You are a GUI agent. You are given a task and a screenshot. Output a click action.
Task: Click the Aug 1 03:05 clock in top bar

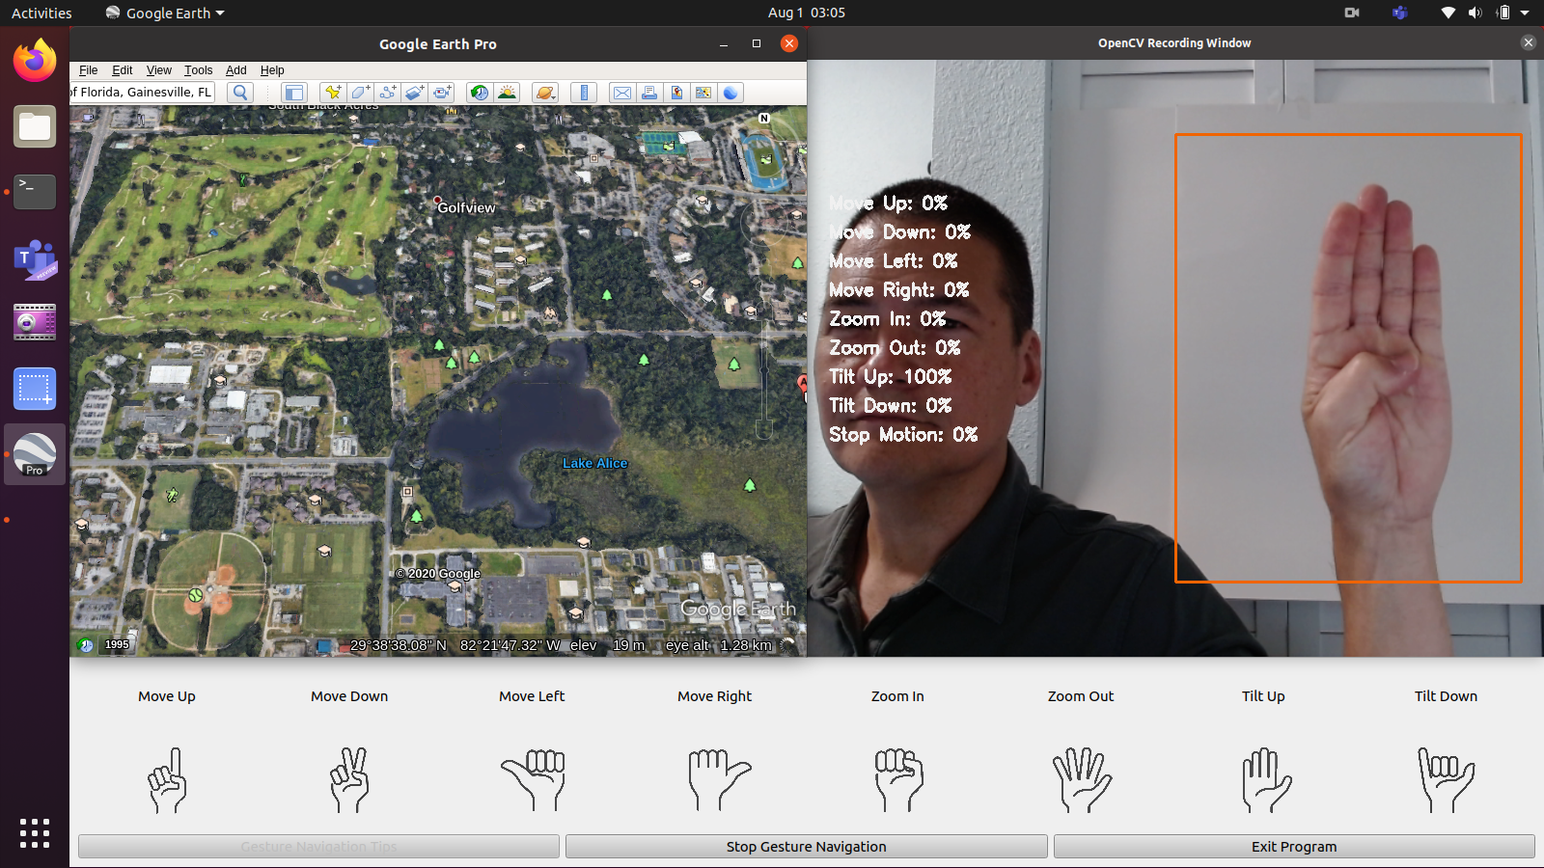pos(807,13)
